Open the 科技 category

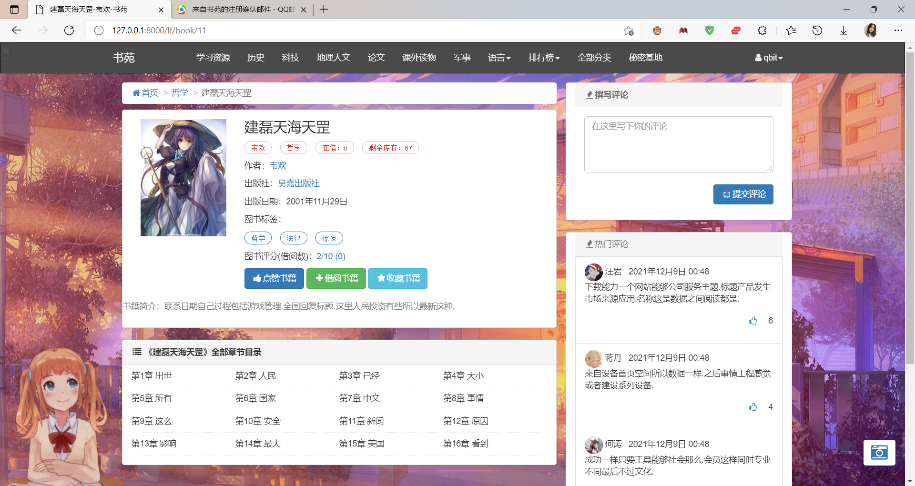[x=290, y=58]
